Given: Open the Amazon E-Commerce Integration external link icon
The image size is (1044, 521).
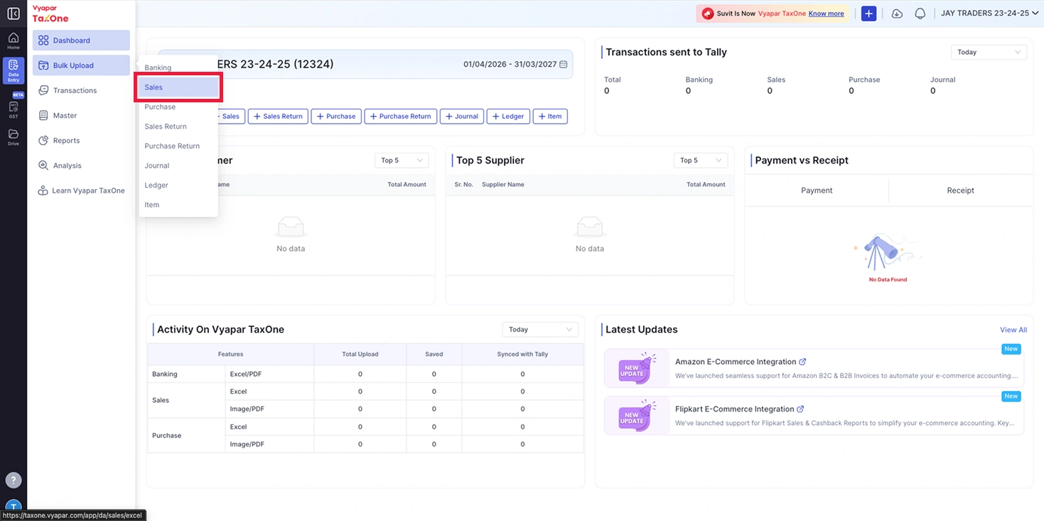Looking at the screenshot, I should [802, 362].
